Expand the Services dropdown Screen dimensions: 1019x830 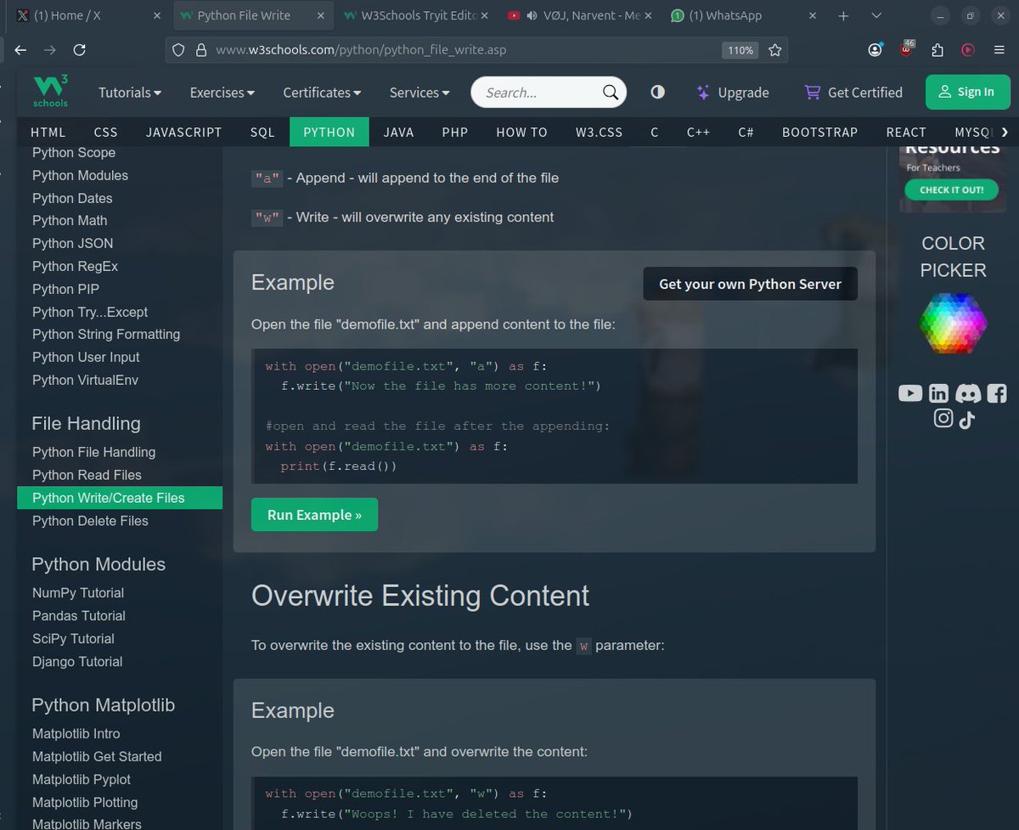(419, 93)
